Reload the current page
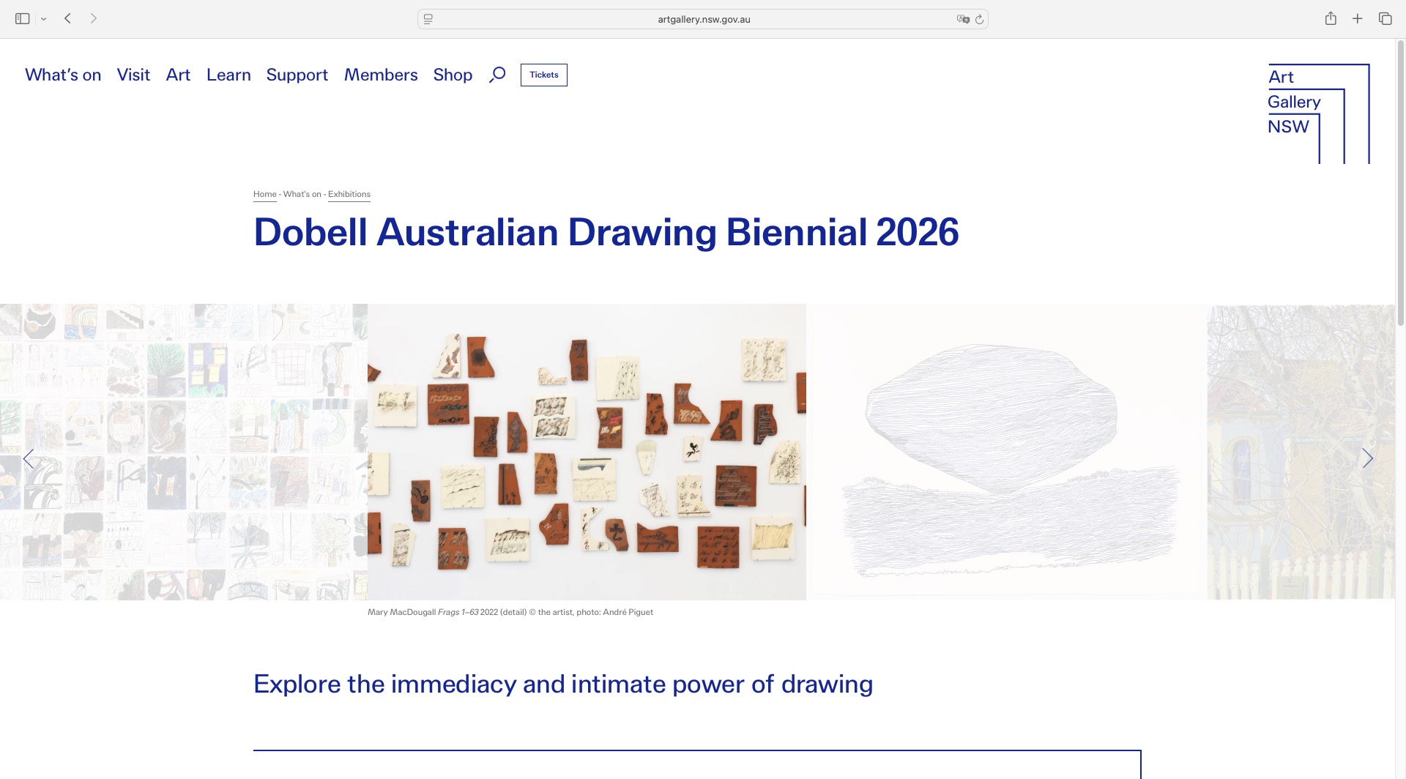Screen dimensions: 1406x779 (x=979, y=19)
